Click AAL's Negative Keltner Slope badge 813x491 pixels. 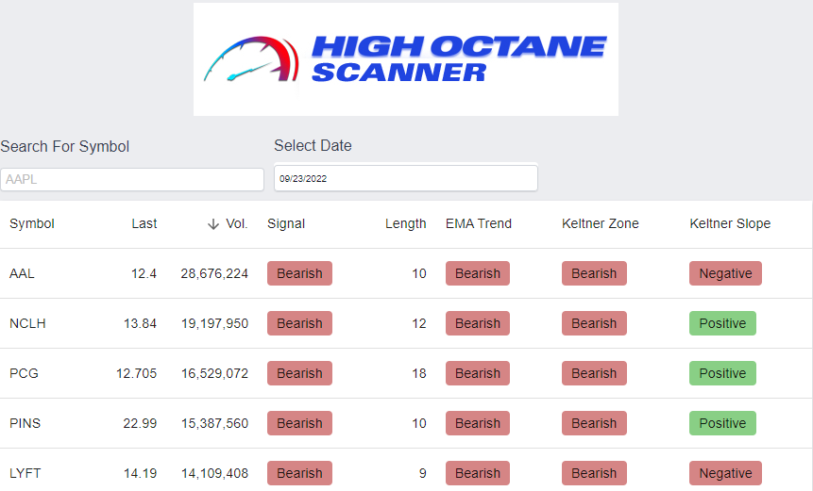pos(725,273)
